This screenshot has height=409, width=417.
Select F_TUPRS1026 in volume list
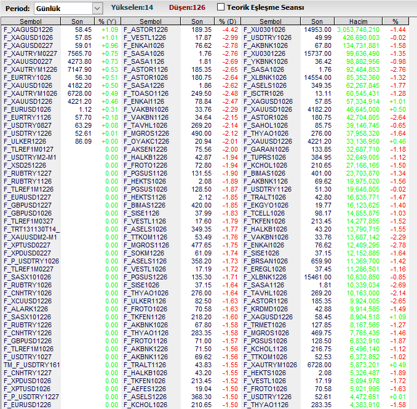click(x=264, y=157)
